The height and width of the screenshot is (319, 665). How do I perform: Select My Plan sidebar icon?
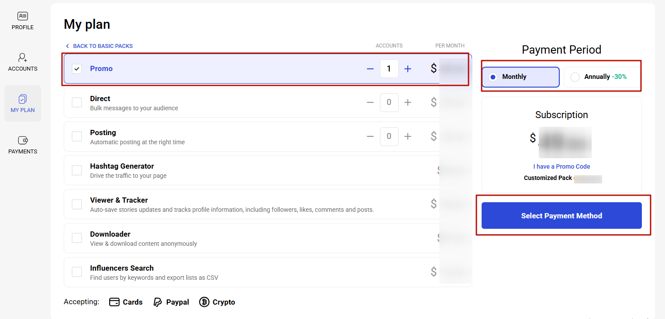point(23,99)
